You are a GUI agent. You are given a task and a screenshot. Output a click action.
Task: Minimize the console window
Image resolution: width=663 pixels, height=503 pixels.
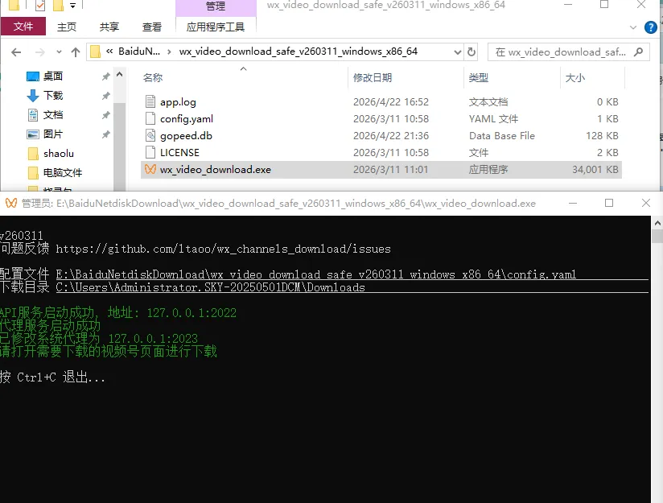point(573,203)
